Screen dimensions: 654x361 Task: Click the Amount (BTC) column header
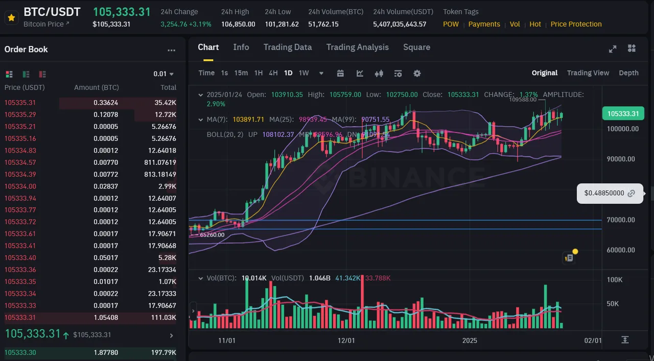point(96,87)
